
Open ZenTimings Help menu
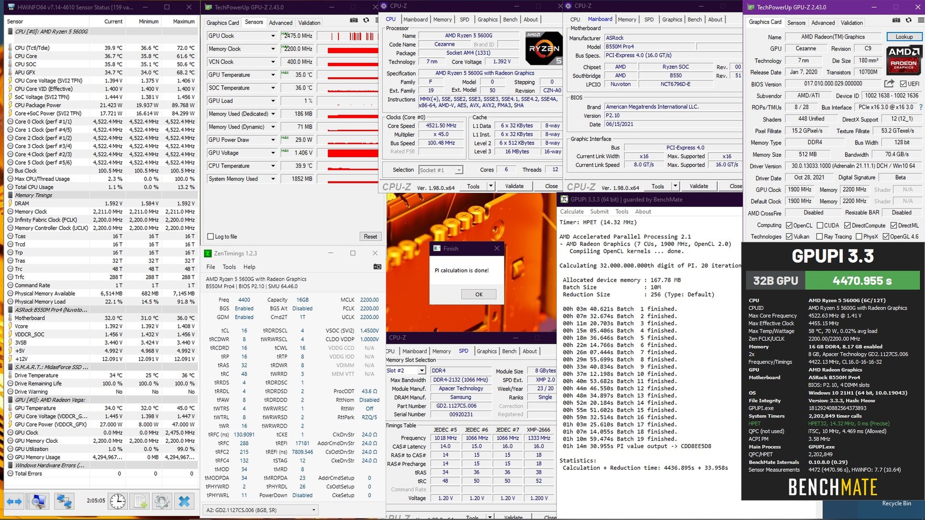click(249, 267)
